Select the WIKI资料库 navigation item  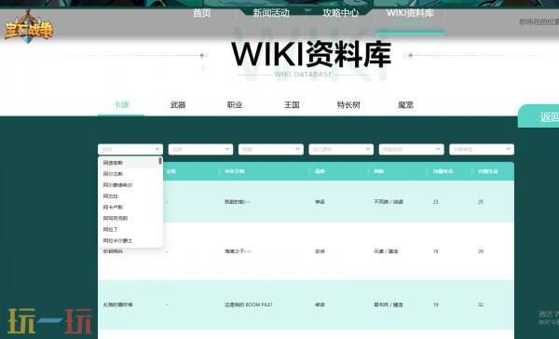pos(410,13)
